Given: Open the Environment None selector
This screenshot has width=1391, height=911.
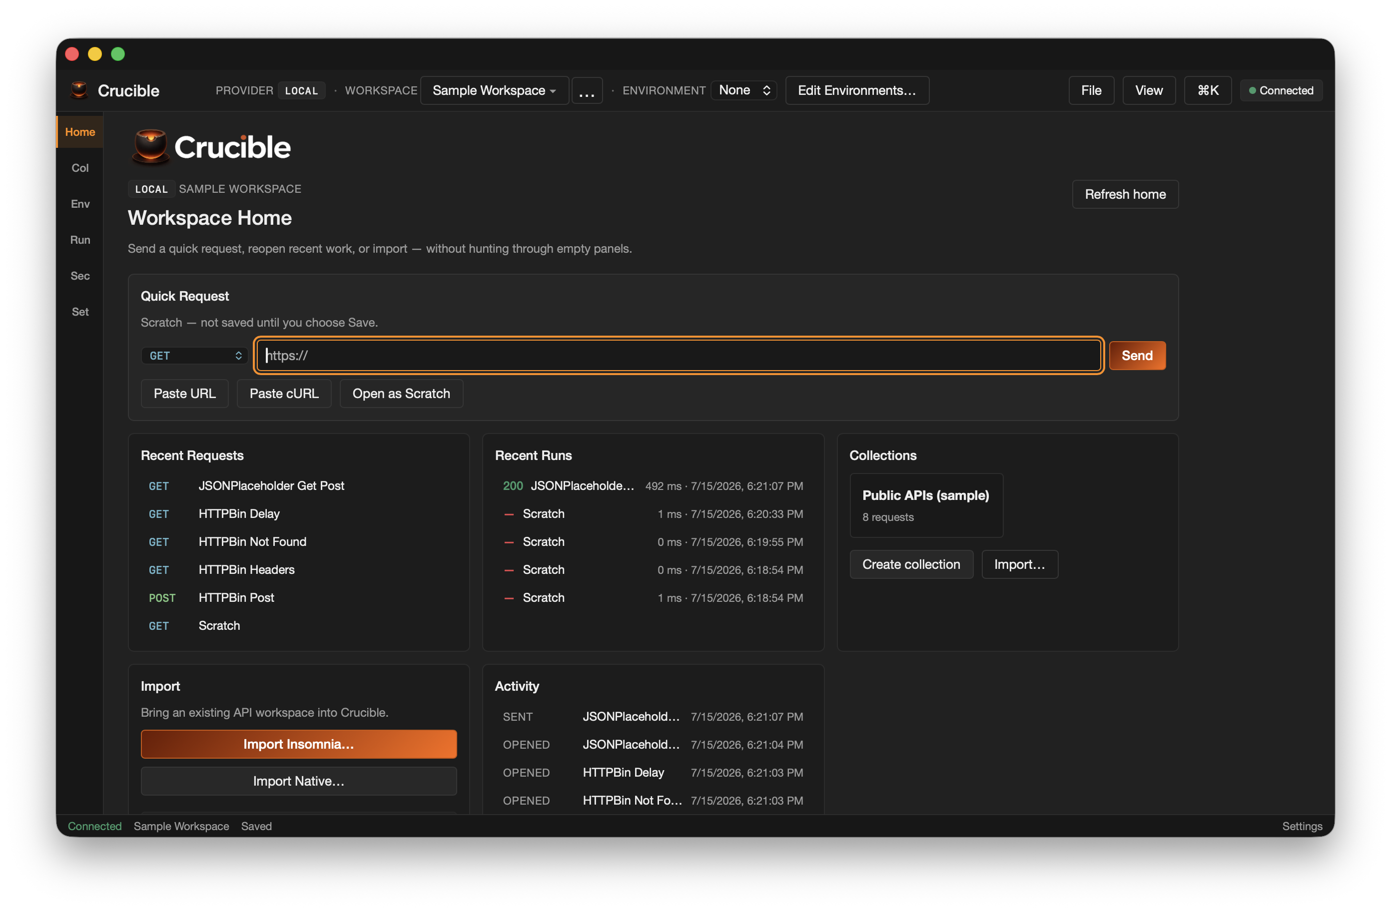Looking at the screenshot, I should 743,90.
